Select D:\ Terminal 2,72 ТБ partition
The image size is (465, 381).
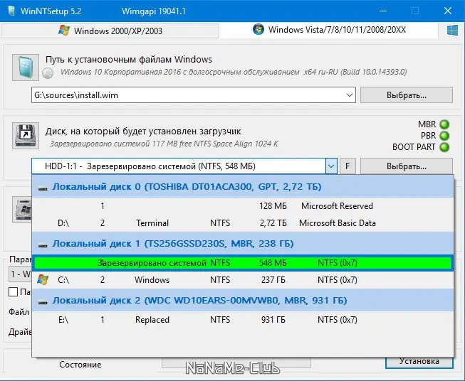point(243,223)
